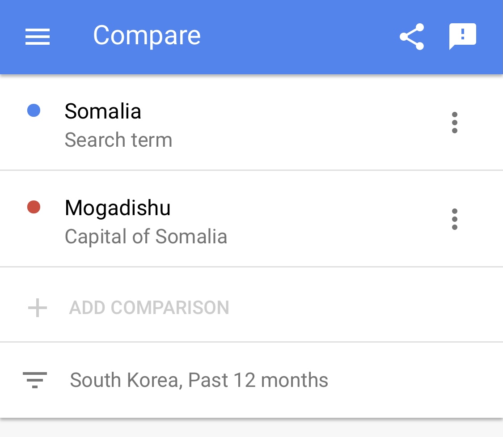503x437 pixels.
Task: Open the send feedback icon
Action: 462,36
